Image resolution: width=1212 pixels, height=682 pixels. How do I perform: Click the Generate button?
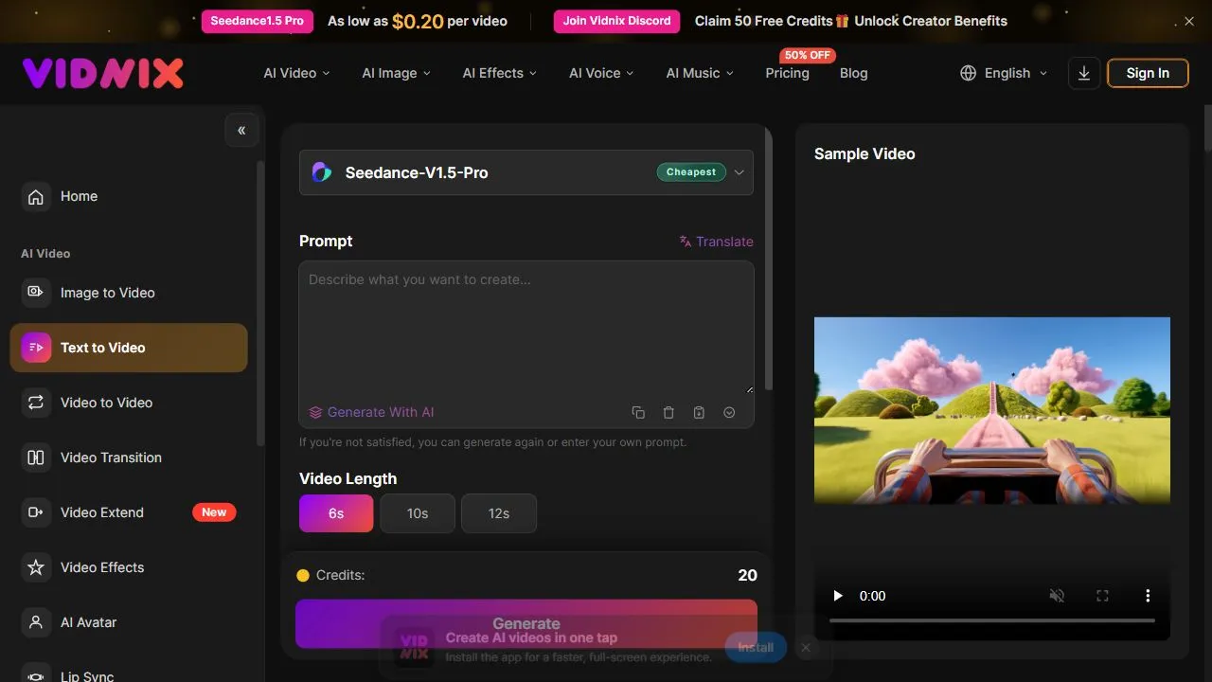coord(526,623)
